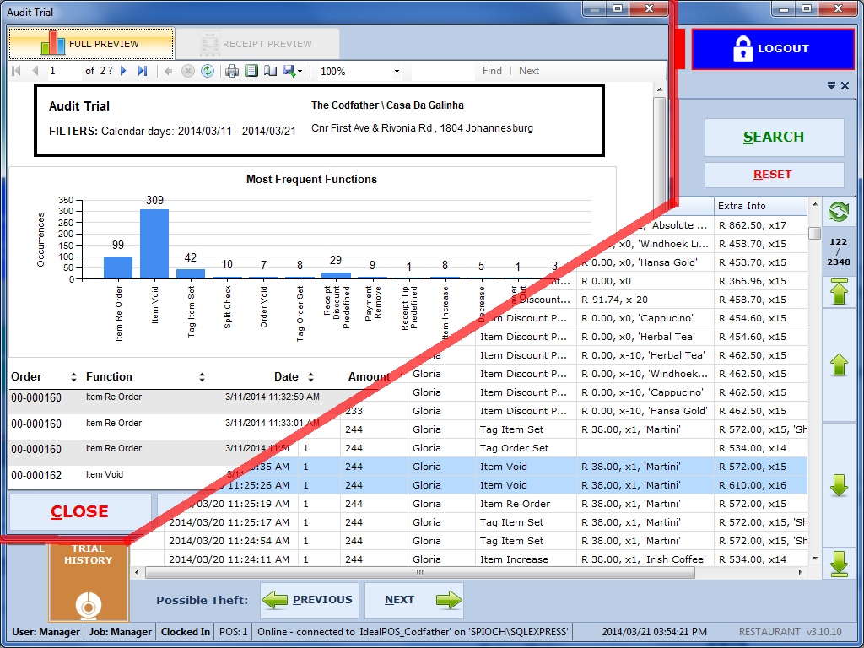This screenshot has width=864, height=648.
Task: Toggle Print Layout view icon
Action: [251, 71]
